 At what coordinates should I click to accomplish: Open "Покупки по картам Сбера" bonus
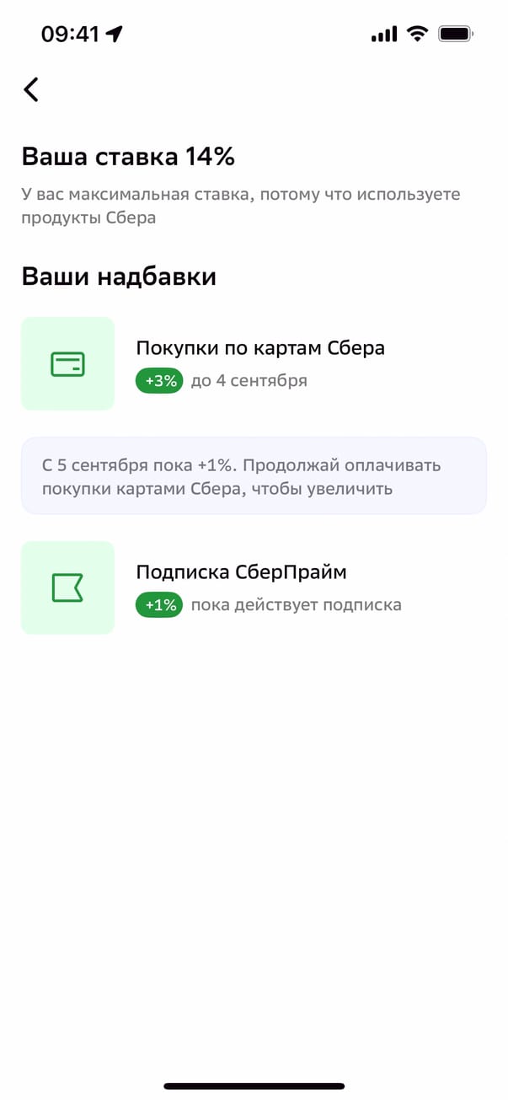click(260, 348)
